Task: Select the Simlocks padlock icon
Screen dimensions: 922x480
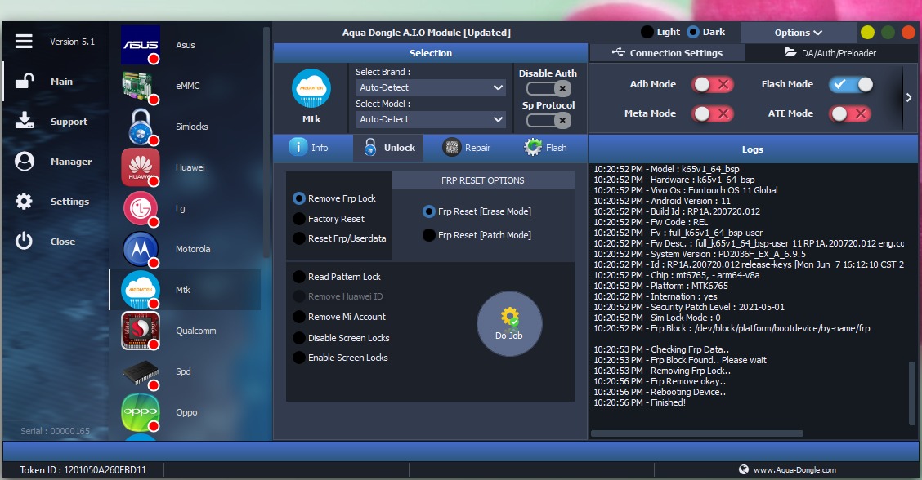Action: point(141,127)
